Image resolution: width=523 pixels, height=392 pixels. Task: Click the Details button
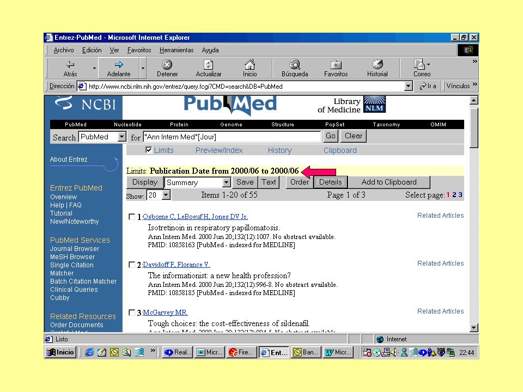(331, 182)
